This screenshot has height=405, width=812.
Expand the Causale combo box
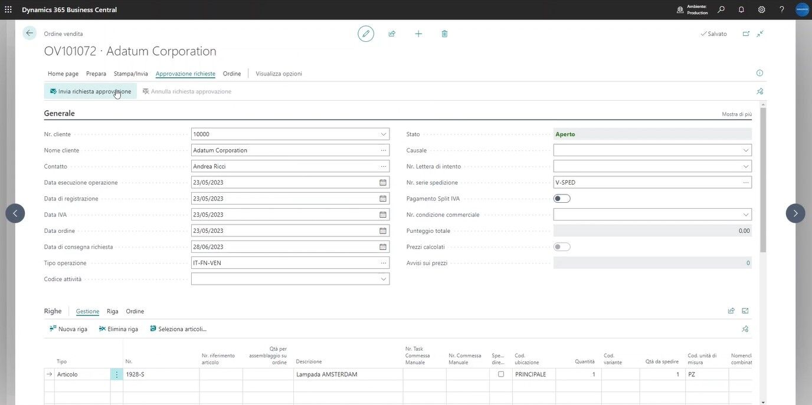coord(744,149)
